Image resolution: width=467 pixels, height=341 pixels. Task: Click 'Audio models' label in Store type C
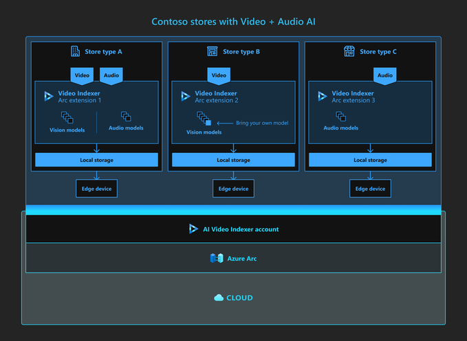pyautogui.click(x=340, y=128)
